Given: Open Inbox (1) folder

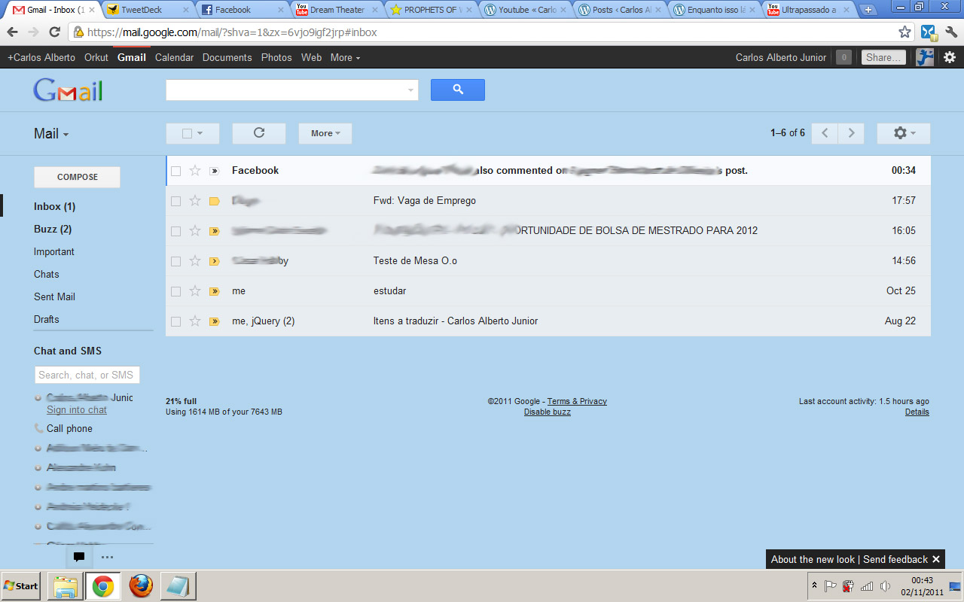Looking at the screenshot, I should click(x=54, y=207).
